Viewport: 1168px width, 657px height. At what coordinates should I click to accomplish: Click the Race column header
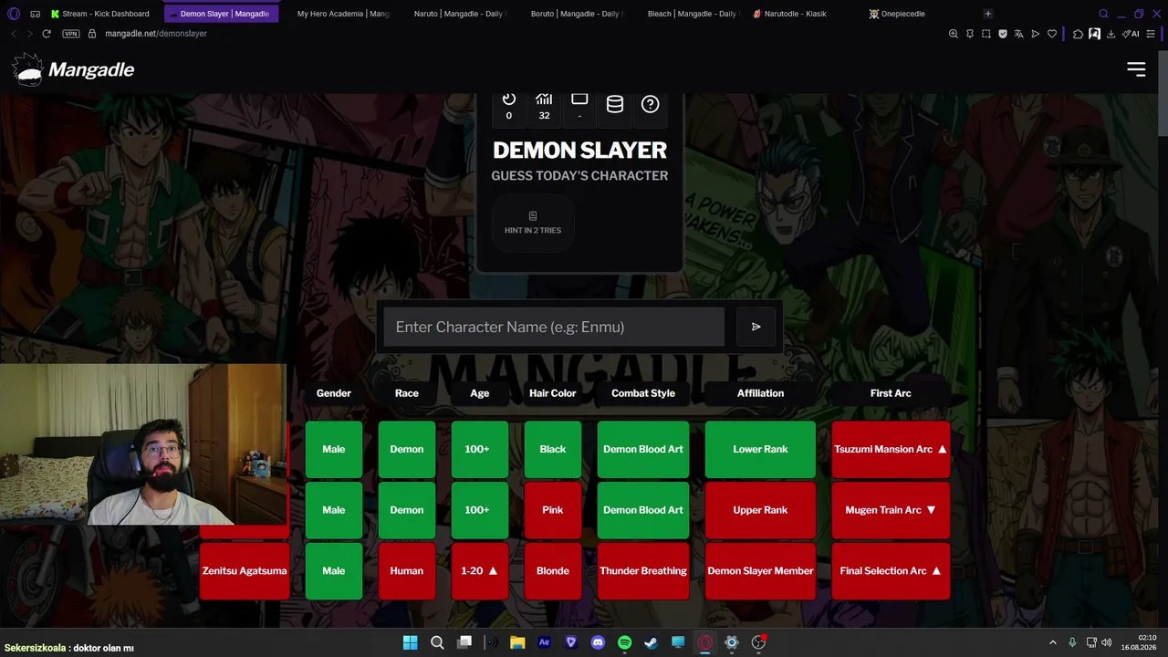407,393
